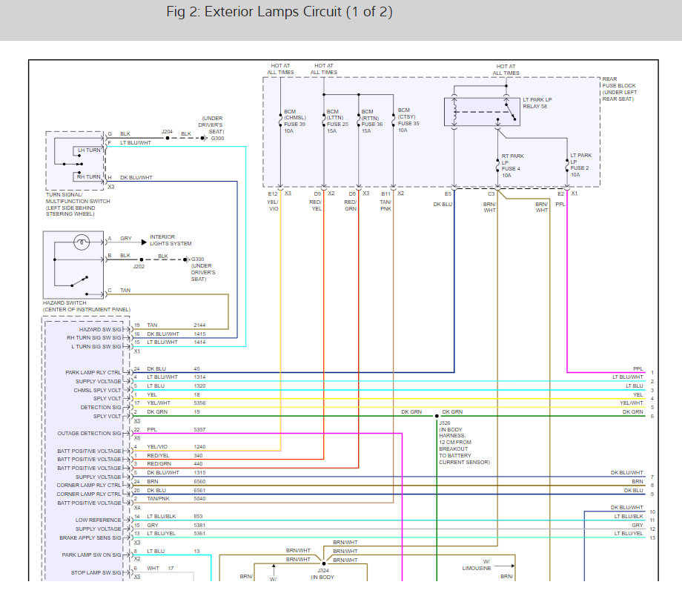Screen dimensions: 682x599
Task: Click the LT PARK LP FUSE 2 label
Action: click(581, 165)
